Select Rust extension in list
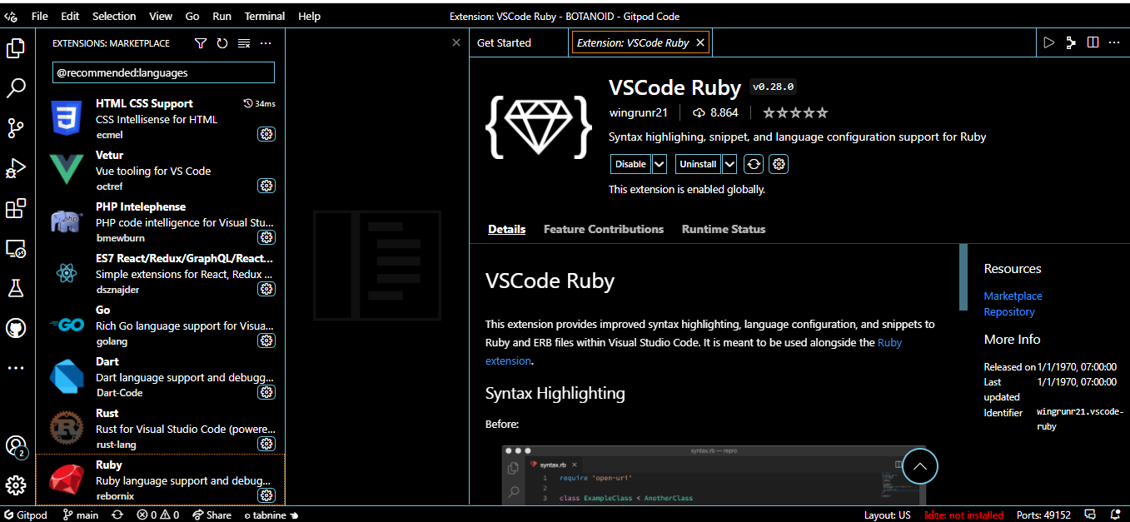Viewport: 1130px width, 522px height. click(161, 428)
